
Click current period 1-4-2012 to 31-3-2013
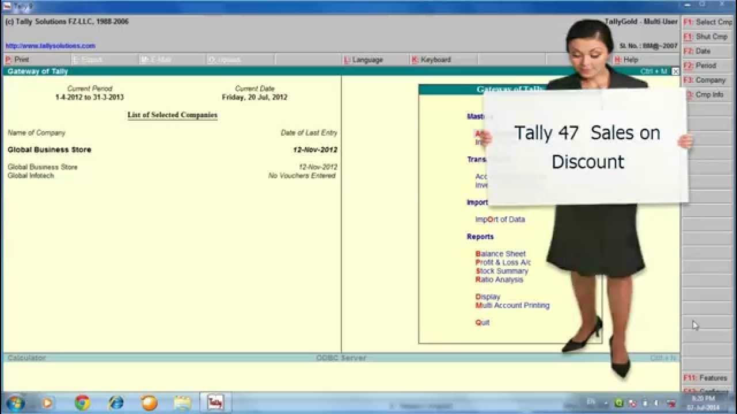(x=90, y=98)
